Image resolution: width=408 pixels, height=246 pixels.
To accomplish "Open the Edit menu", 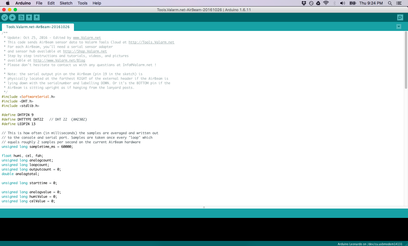I will [x=51, y=3].
